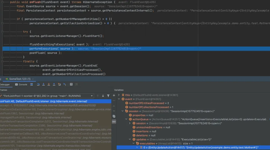Select the accept:-1 stack frame
This screenshot has height=150, width=270.
[x=56, y=105]
